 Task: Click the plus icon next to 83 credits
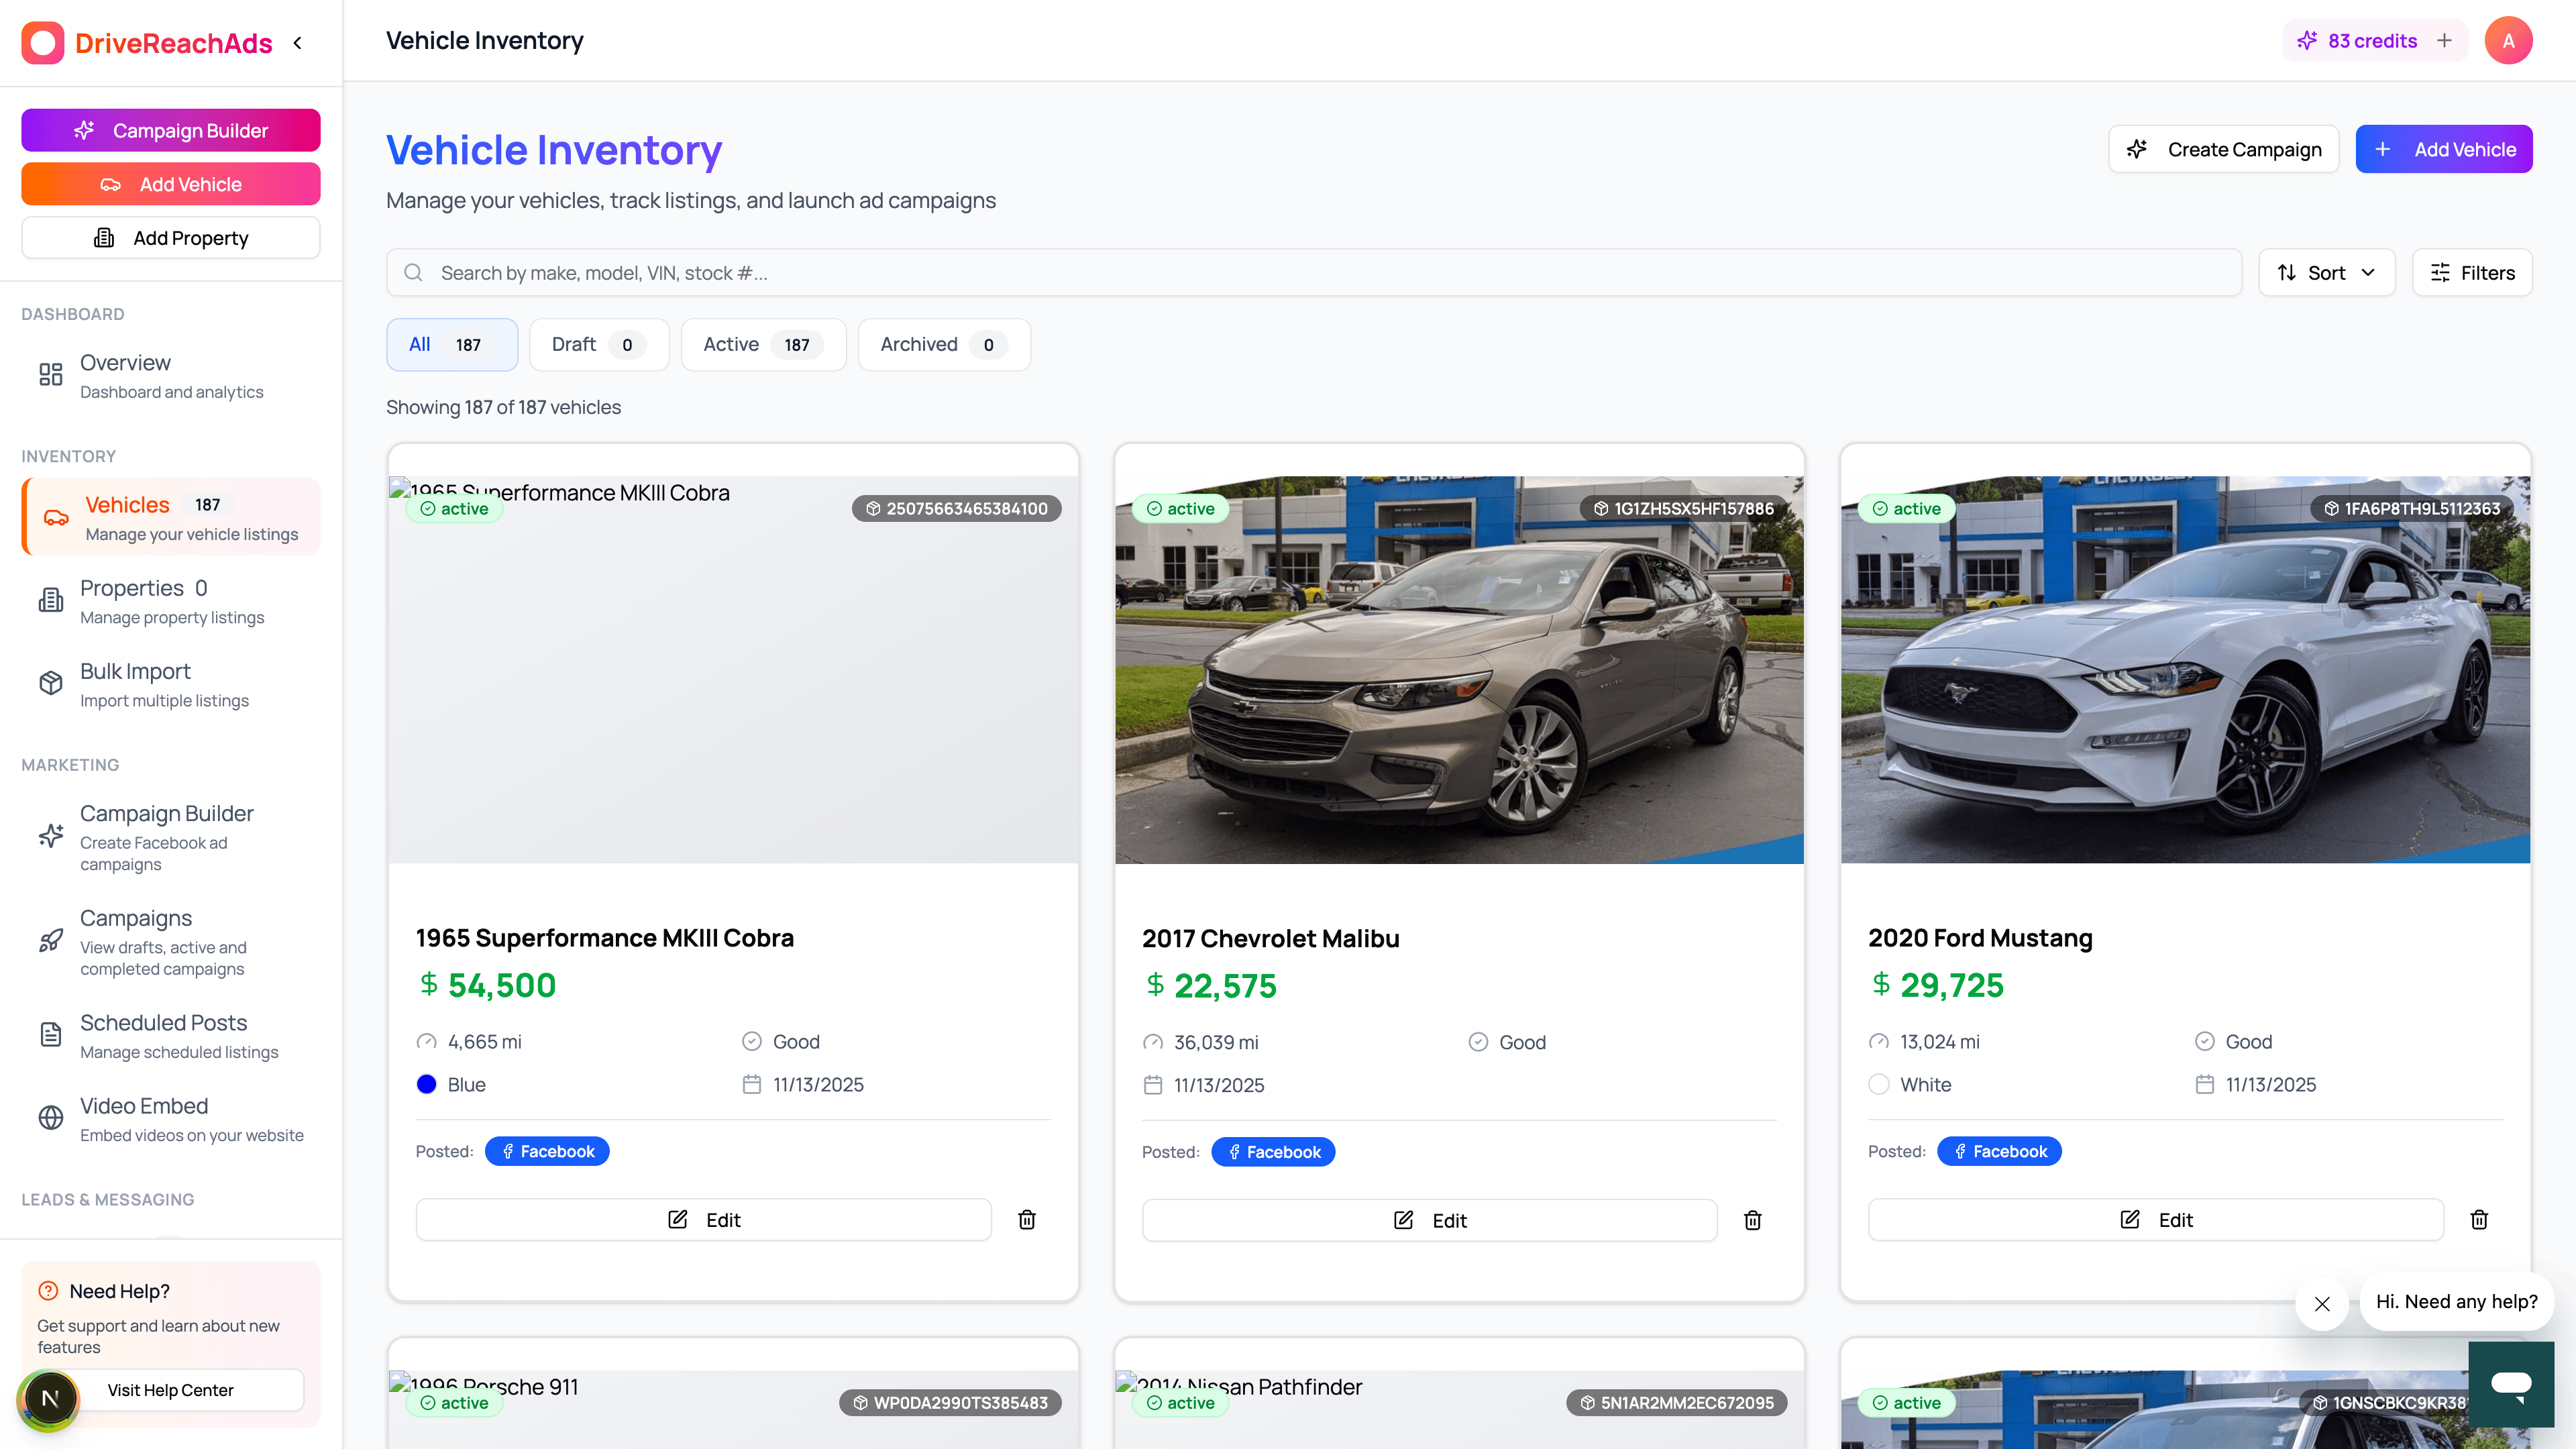2444,40
